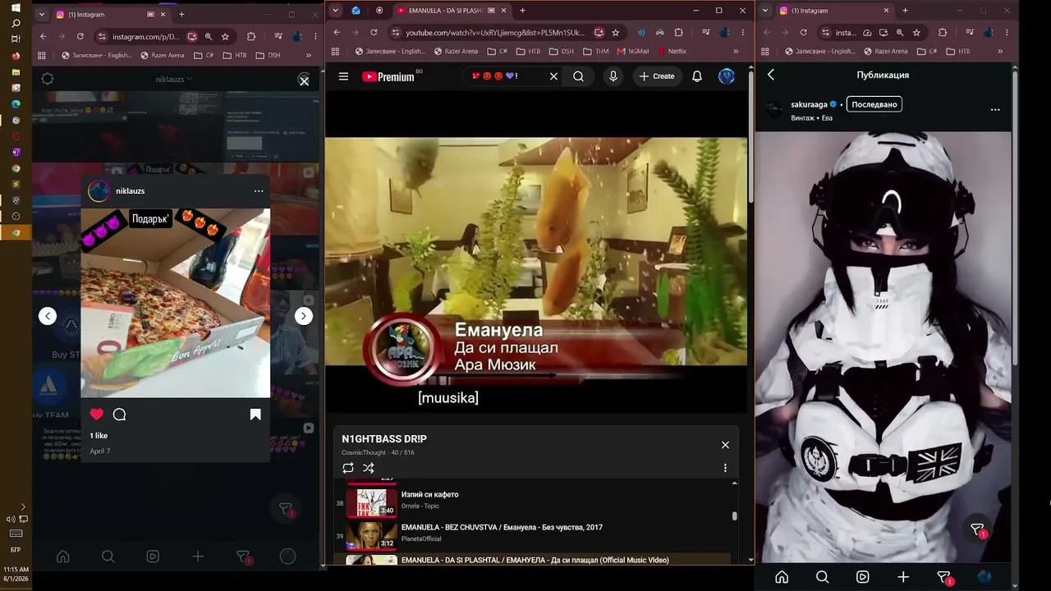Image resolution: width=1051 pixels, height=591 pixels.
Task: Open Instagram messages in right window's bottom bar
Action: click(x=944, y=577)
